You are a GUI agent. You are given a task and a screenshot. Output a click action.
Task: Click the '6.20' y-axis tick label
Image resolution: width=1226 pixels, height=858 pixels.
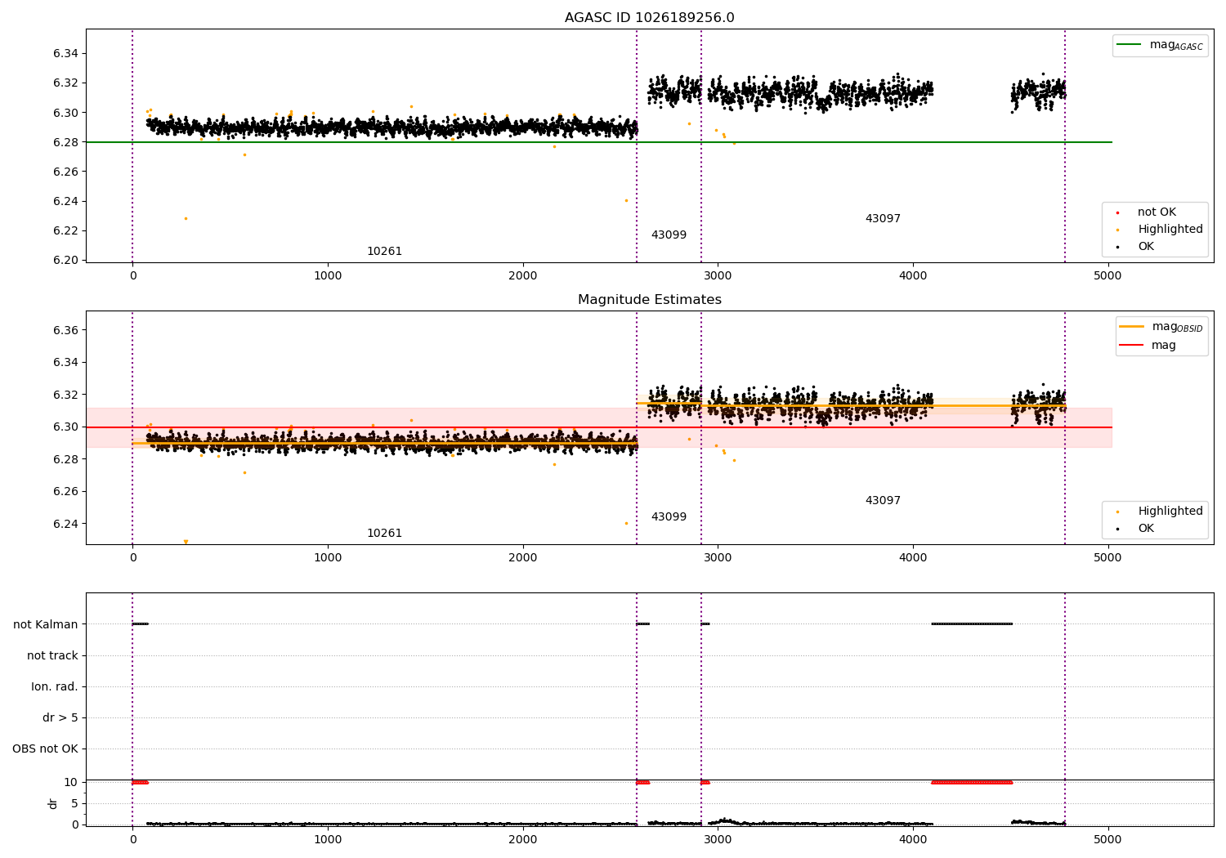point(65,260)
